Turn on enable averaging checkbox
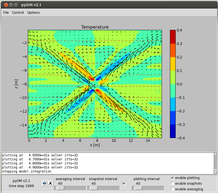This screenshot has width=218, height=193. [173, 189]
